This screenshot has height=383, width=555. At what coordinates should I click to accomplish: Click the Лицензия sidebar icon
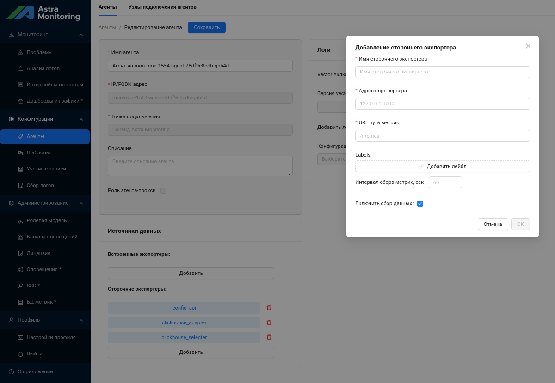pyautogui.click(x=20, y=254)
